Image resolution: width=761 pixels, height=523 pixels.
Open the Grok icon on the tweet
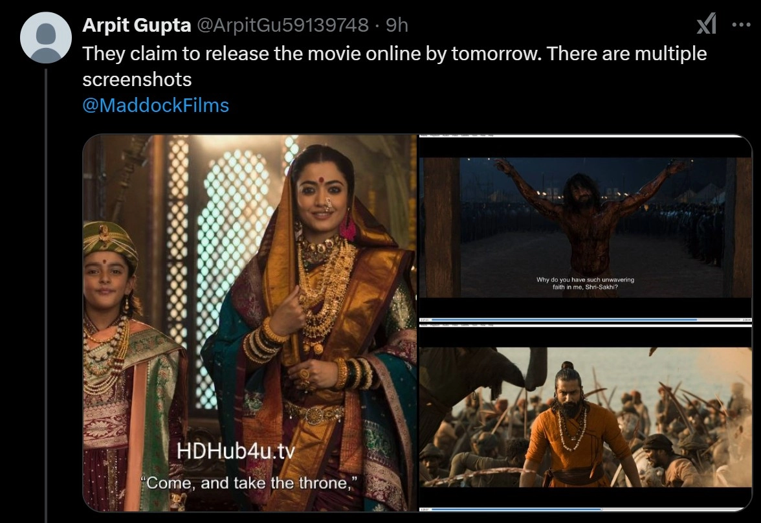(x=706, y=24)
